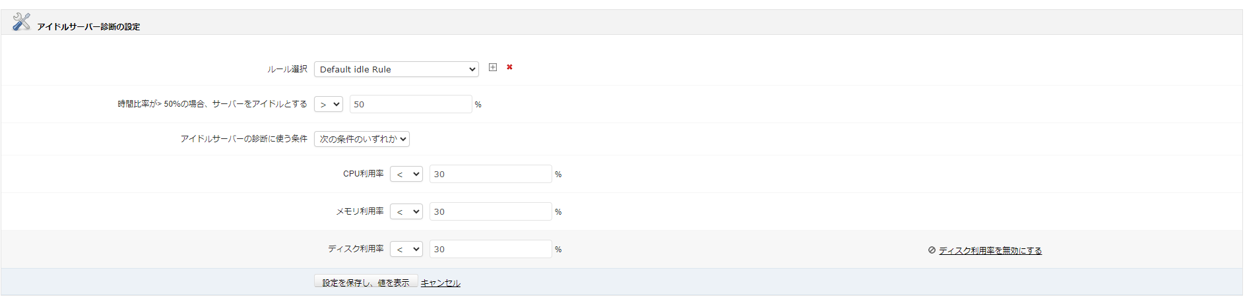Click the ディスク利用率 threshold input field
The width and height of the screenshot is (1245, 299).
pyautogui.click(x=490, y=249)
